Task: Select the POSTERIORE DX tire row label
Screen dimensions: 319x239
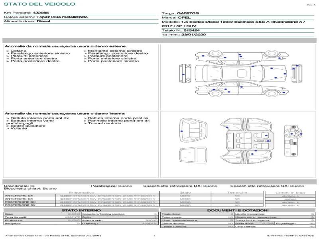Action: click(x=20, y=202)
